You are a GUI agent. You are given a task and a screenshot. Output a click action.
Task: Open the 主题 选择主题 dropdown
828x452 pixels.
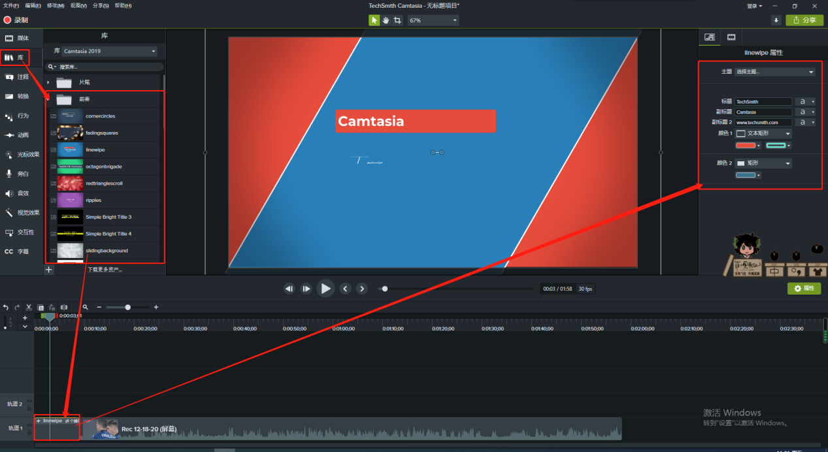click(x=774, y=72)
